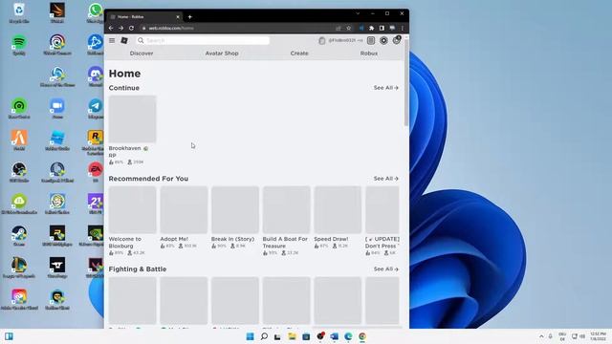This screenshot has width=612, height=344.
Task: Click See All for Recommended For You
Action: pos(386,179)
